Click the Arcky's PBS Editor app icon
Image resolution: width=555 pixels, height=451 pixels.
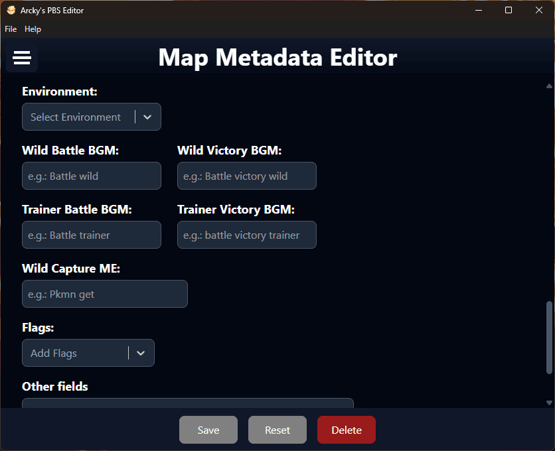coord(11,11)
